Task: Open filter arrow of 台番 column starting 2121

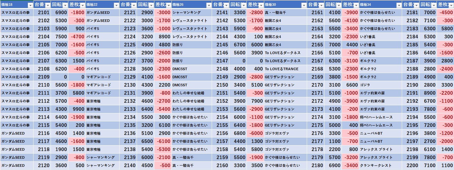Action: pos(133,5)
